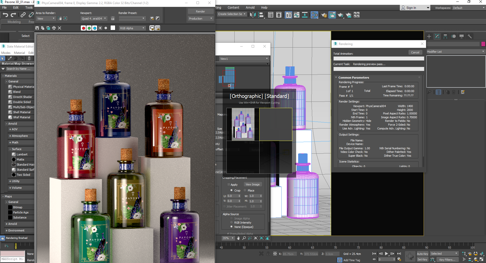Open Utilities wrench tab

(470, 36)
